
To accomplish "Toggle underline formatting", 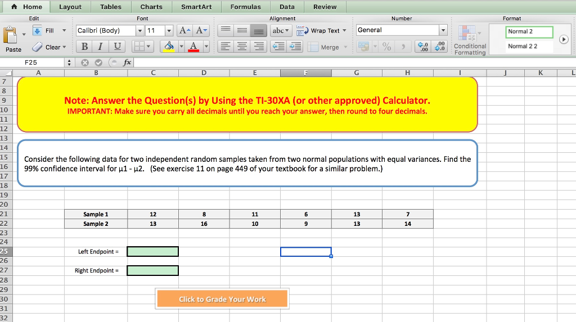I will point(117,47).
